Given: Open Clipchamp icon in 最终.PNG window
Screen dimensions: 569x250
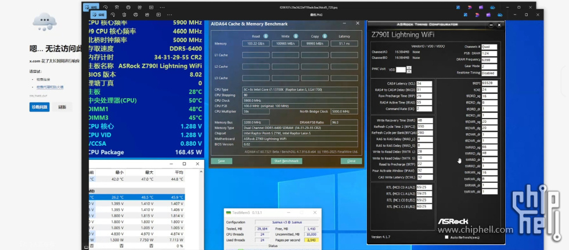Looking at the screenshot, I should tap(477, 15).
